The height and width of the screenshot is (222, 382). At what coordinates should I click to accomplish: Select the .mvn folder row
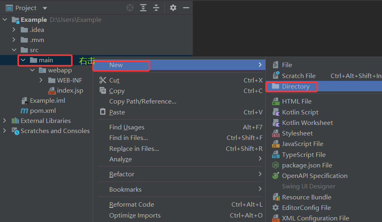[96, 40]
